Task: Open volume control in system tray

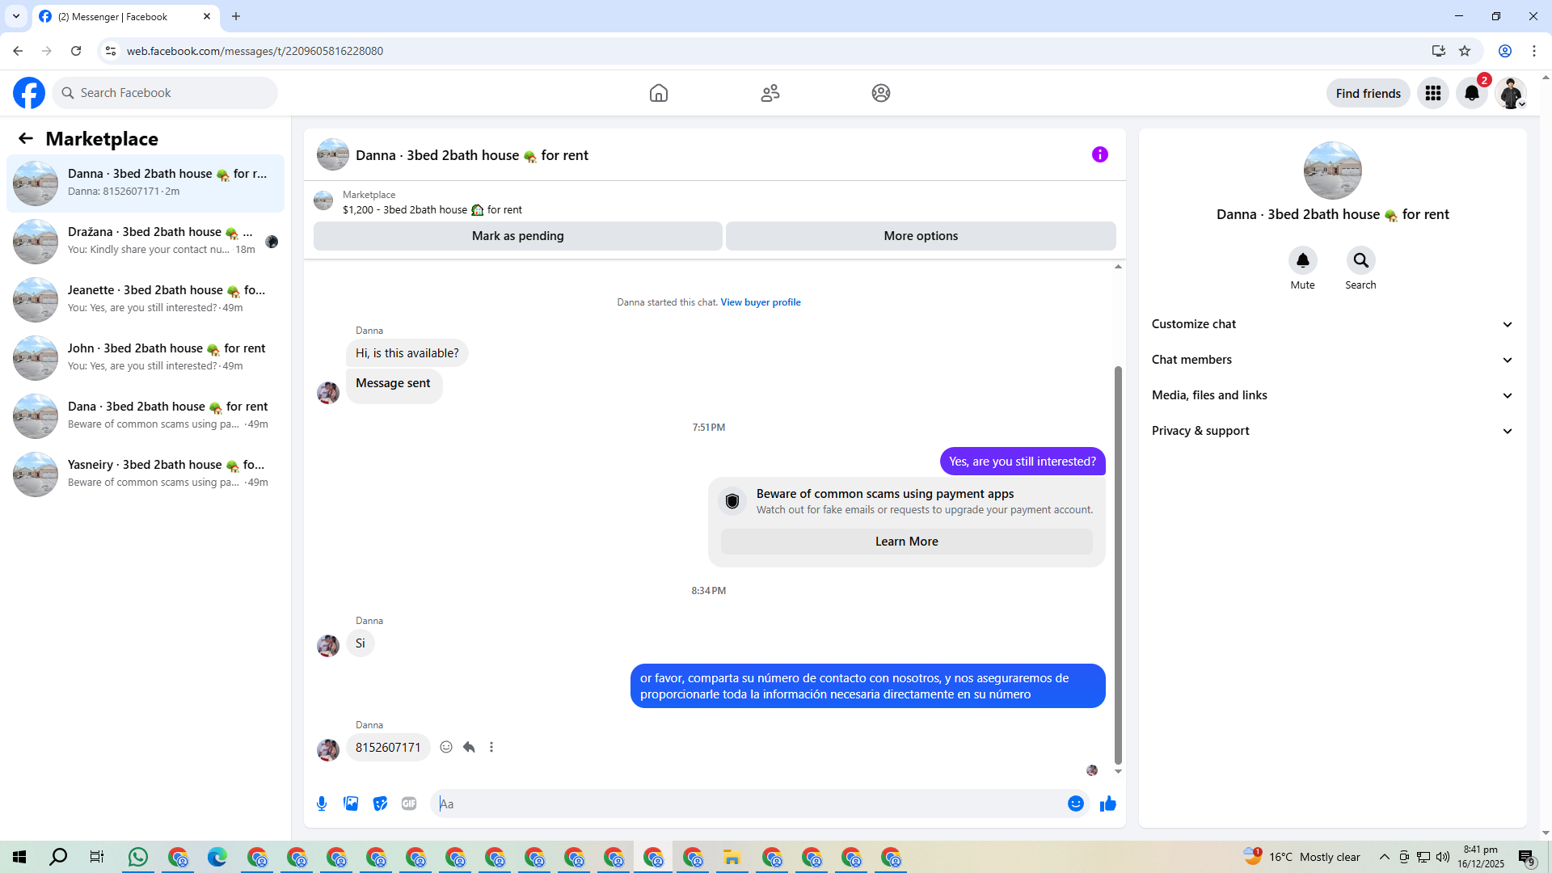Action: [1443, 857]
